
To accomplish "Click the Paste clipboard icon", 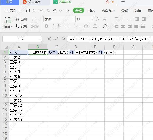I will 8,20.
